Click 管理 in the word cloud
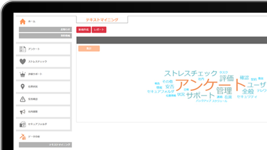Viewport: 267px width, 150px height. 224,90
